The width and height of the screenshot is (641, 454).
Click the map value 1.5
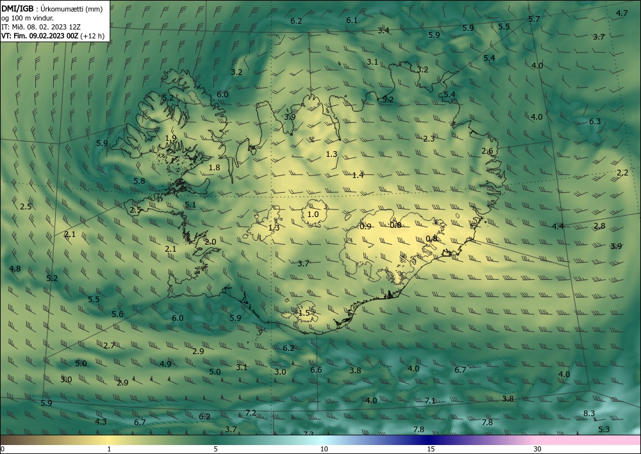click(304, 313)
